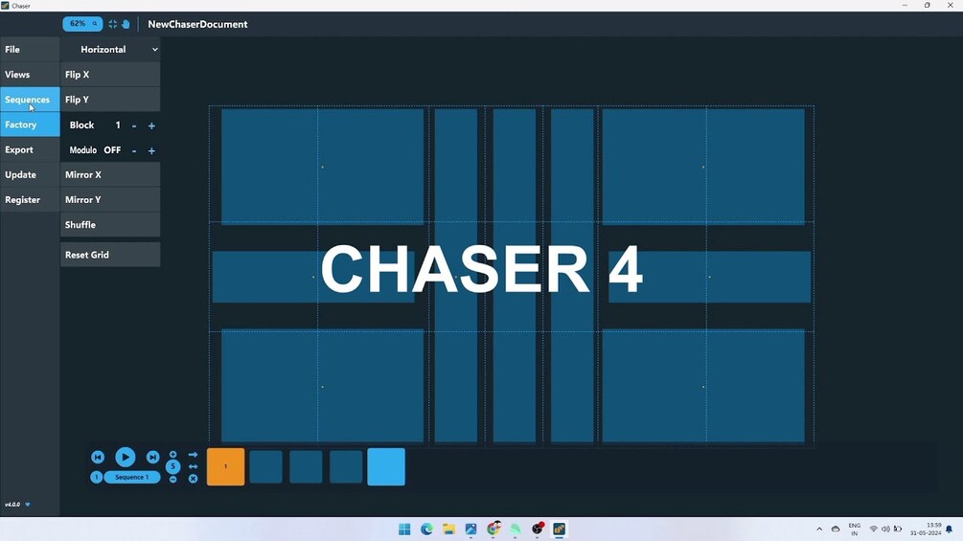This screenshot has width=963, height=541.
Task: Click the step count 5 circle
Action: click(x=173, y=466)
